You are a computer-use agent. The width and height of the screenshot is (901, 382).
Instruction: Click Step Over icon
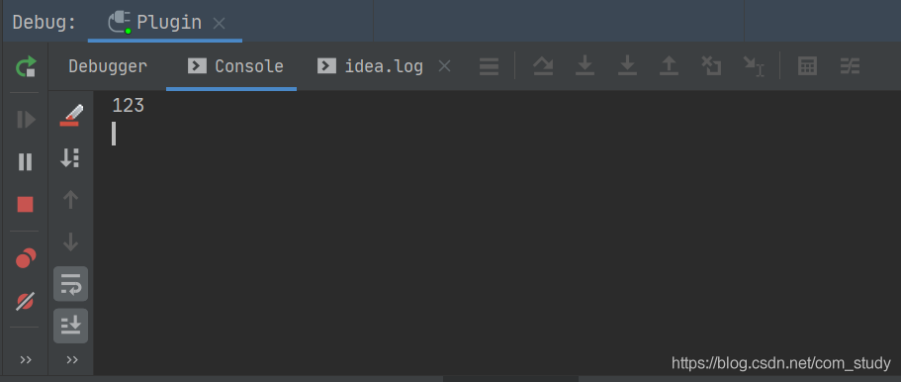pyautogui.click(x=543, y=66)
